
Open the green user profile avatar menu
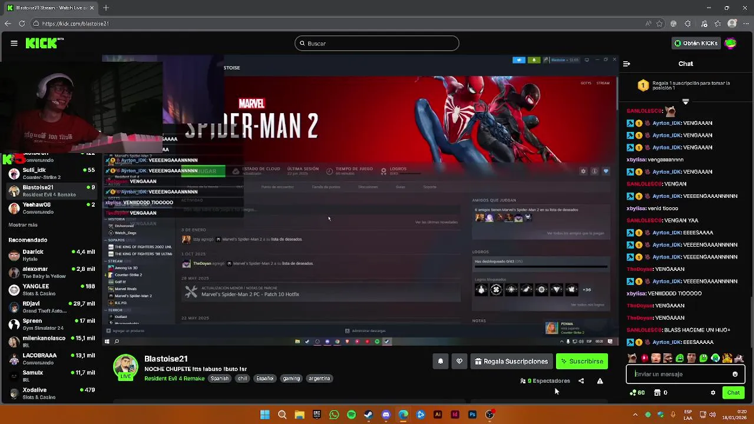[730, 43]
